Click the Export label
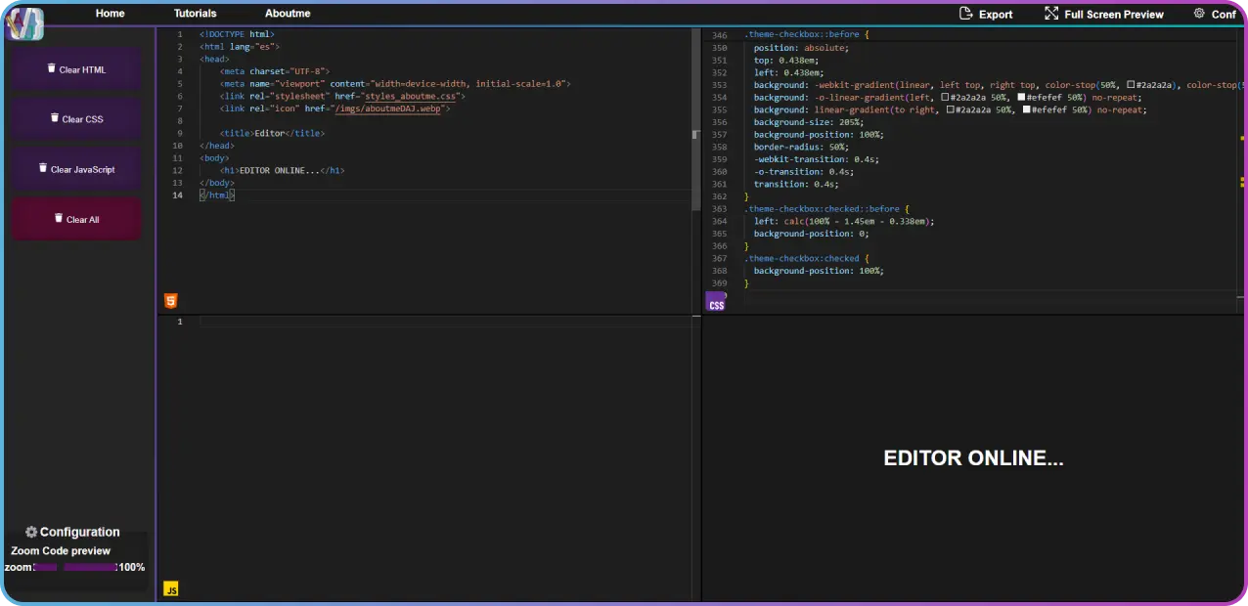Viewport: 1248px width, 606px height. point(996,15)
